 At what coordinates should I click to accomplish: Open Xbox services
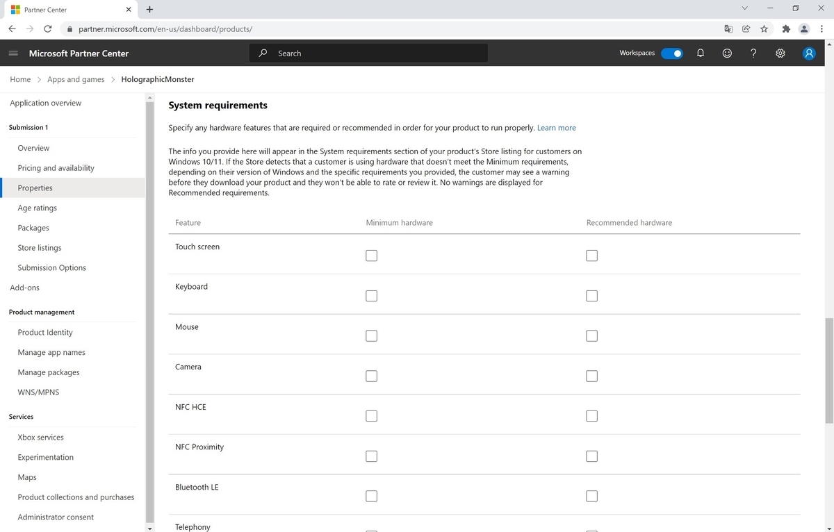[40, 438]
